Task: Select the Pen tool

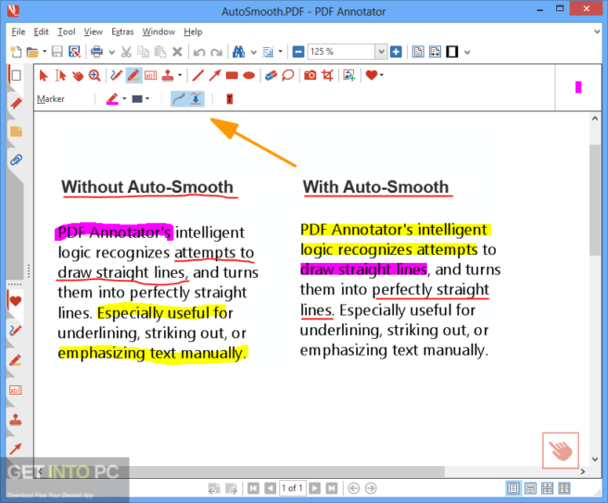Action: click(x=116, y=75)
